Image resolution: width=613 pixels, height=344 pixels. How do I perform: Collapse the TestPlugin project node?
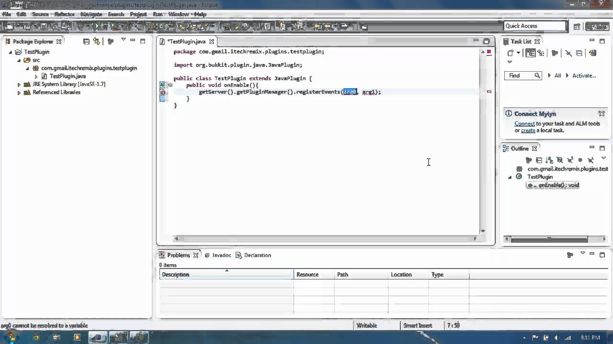click(x=11, y=52)
